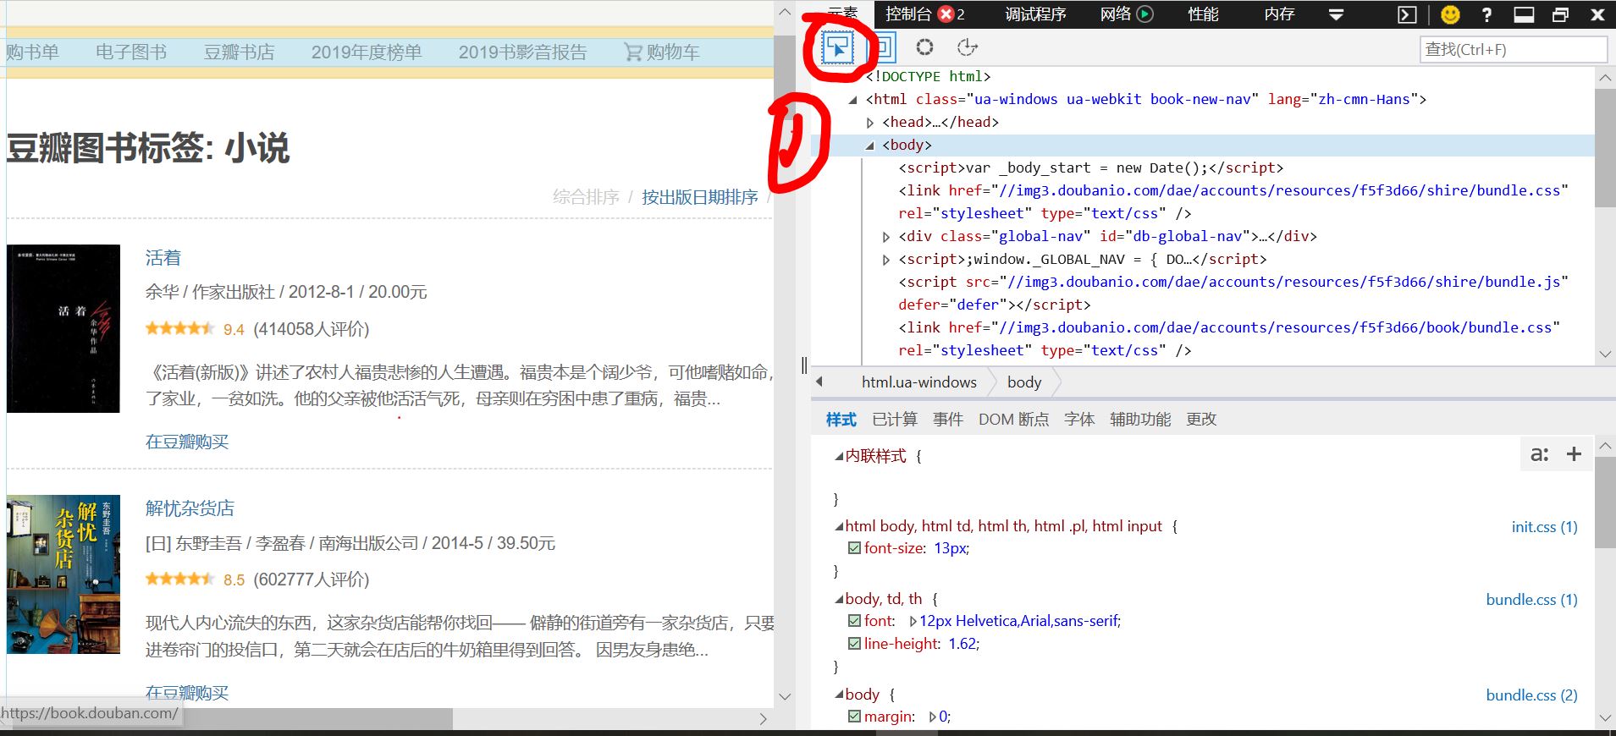Screen dimensions: 1616x736
Task: Click the dashed-circle arrow icon next to the color picker
Action: 967,47
